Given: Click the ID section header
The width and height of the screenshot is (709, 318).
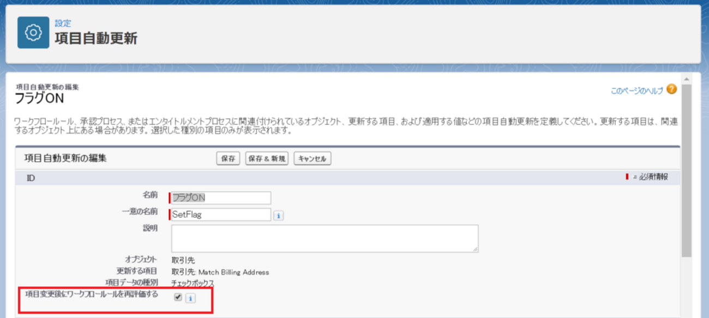Looking at the screenshot, I should click(x=348, y=178).
